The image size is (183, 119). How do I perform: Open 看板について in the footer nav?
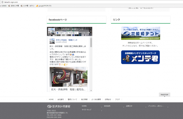click(x=72, y=99)
